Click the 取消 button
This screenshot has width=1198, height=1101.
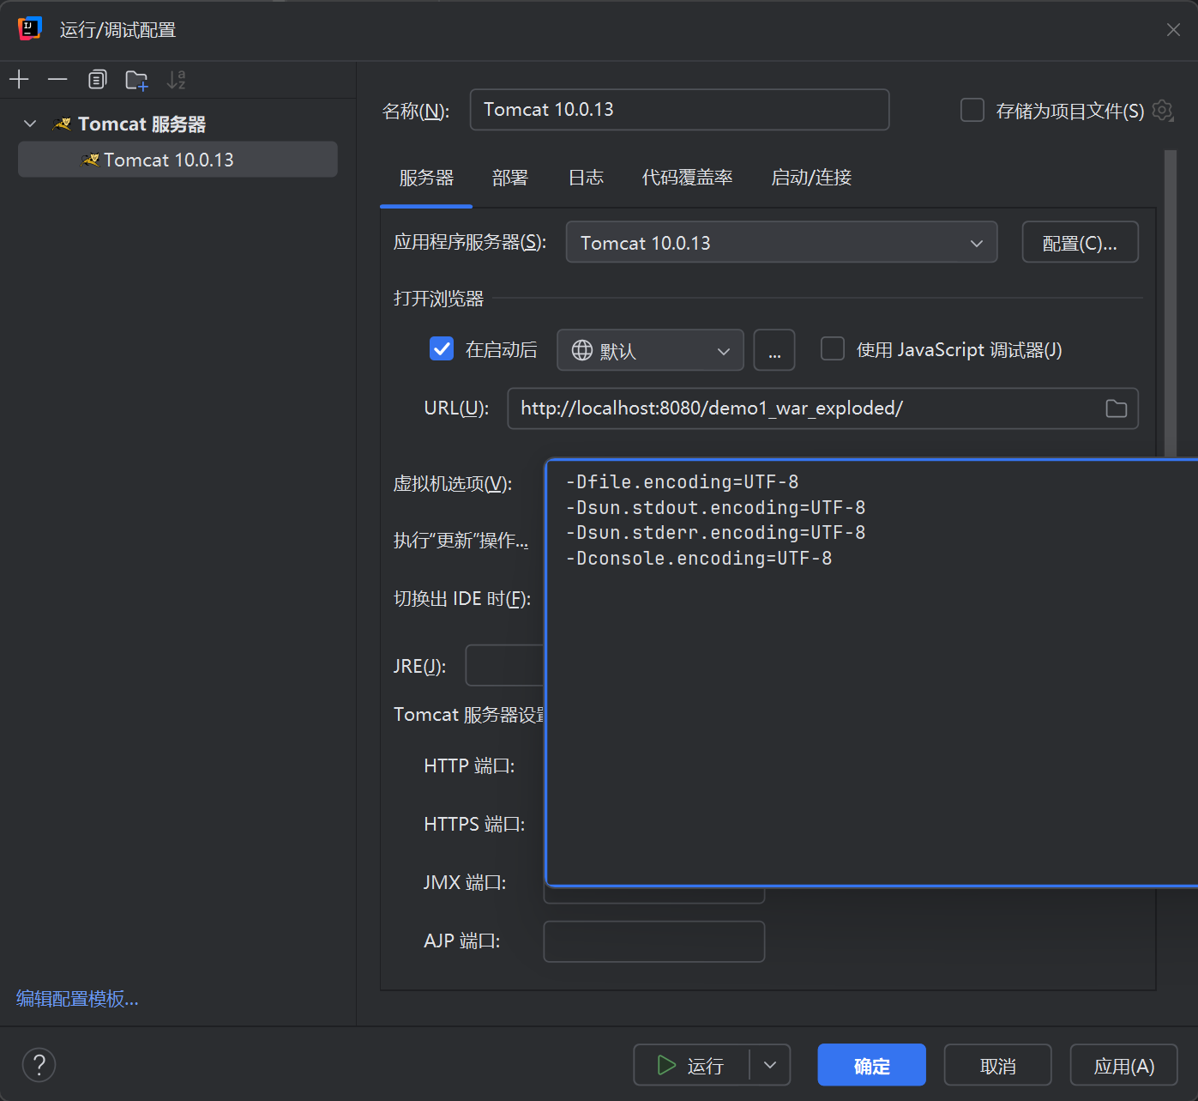pos(997,1065)
